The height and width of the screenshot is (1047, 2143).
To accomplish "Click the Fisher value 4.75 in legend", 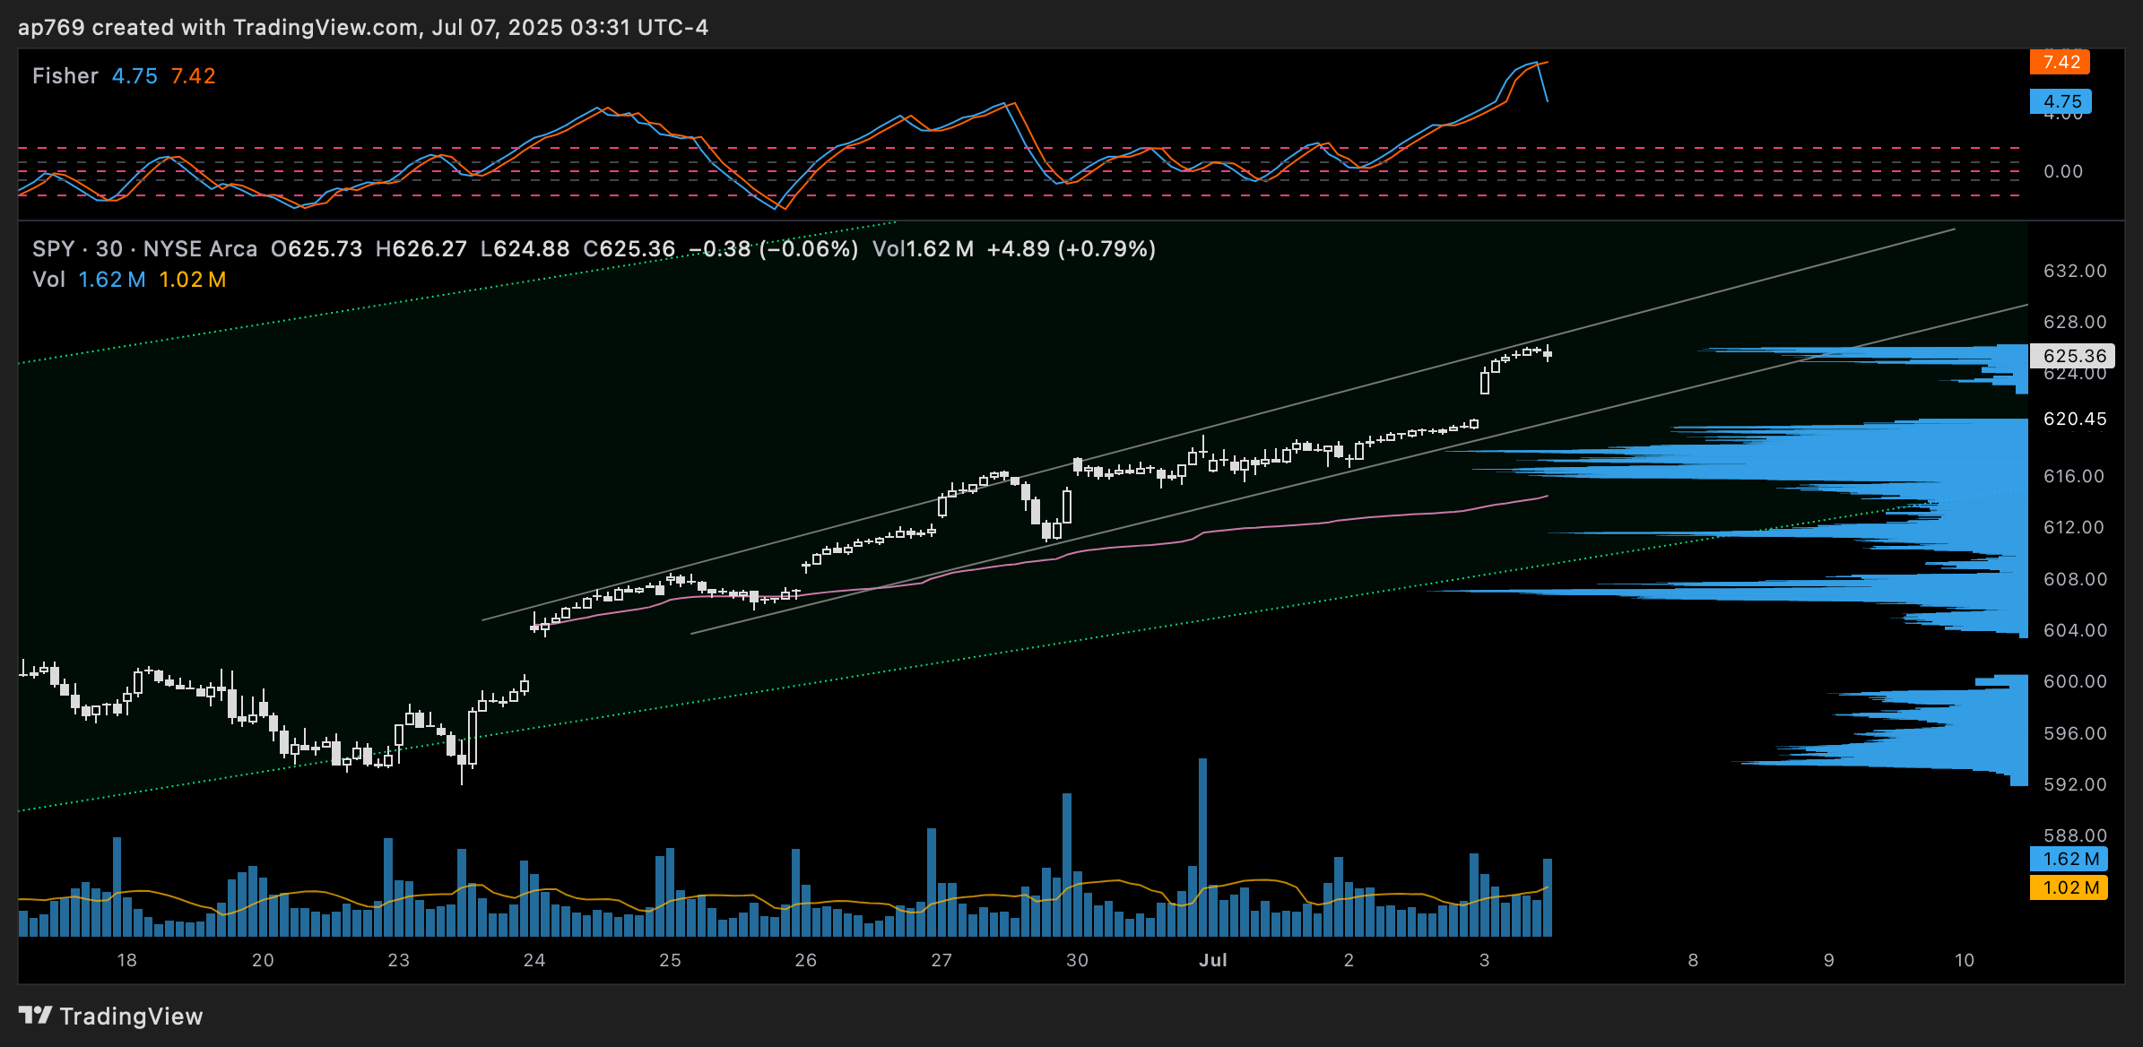I will [x=134, y=76].
